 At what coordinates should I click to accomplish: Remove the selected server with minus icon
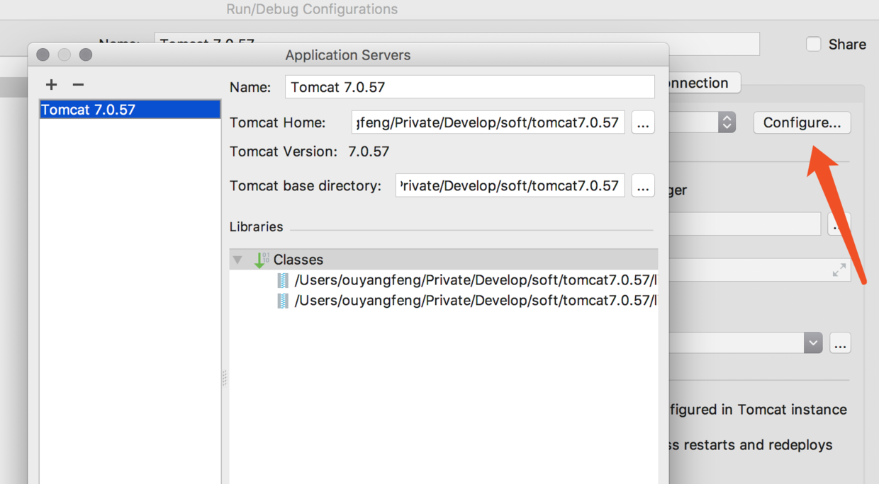tap(78, 84)
